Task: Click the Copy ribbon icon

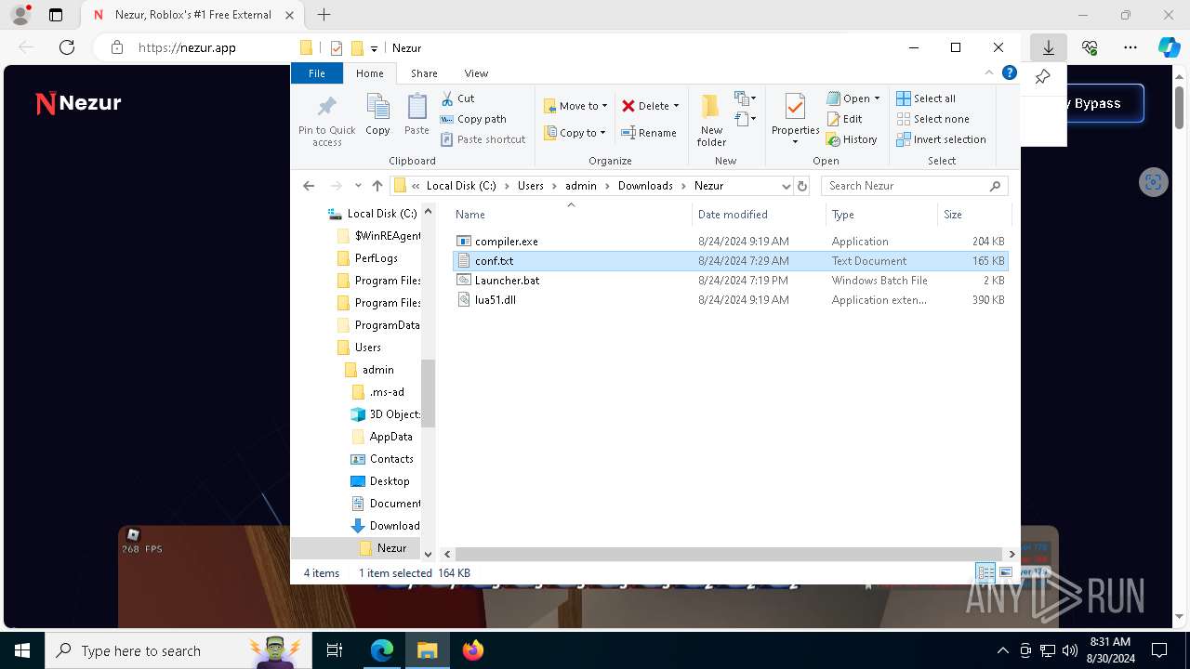Action: 377,115
